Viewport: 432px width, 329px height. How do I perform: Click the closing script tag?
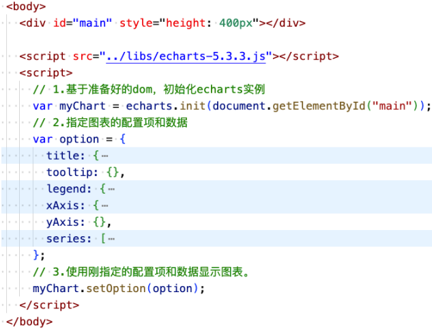49,305
